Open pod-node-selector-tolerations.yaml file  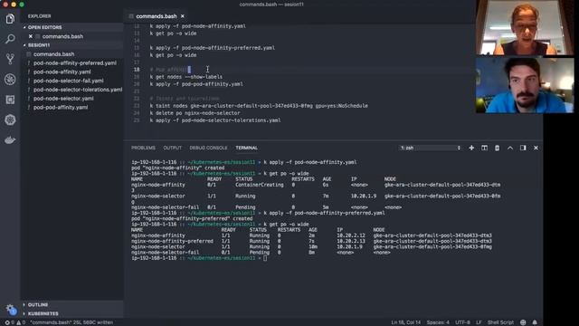point(78,90)
